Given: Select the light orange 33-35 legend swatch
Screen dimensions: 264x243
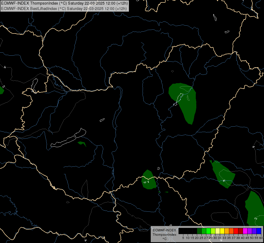Looking at the screenshot, I should coord(227,231).
